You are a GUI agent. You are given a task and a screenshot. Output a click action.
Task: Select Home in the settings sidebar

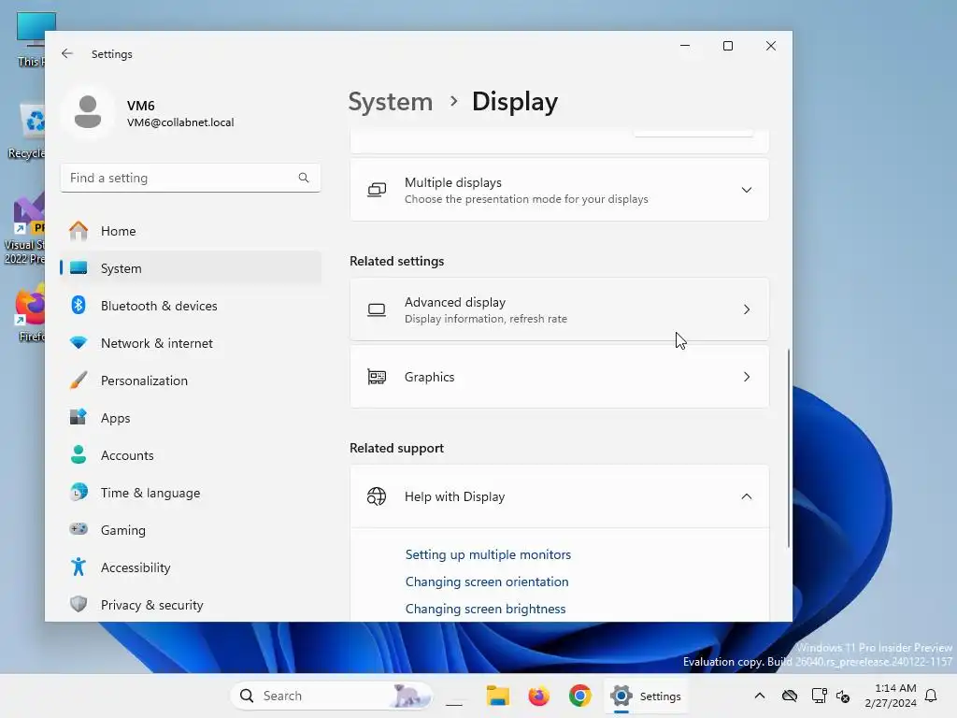coord(191,231)
